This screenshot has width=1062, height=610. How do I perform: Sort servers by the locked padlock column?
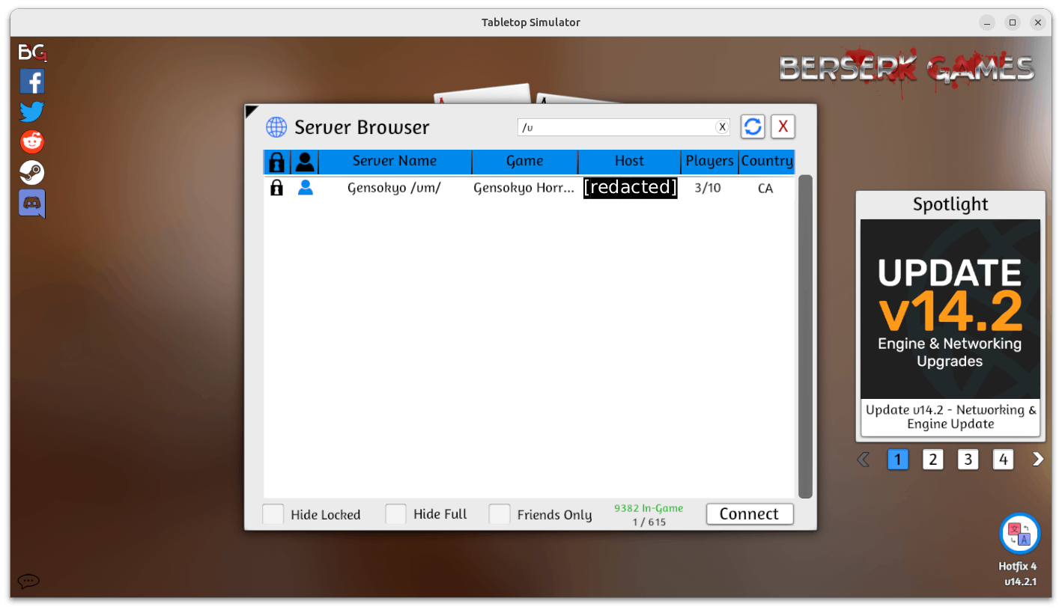[x=277, y=162]
